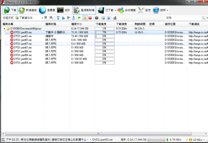Open the 分組方式 下載資料夾 combo box

[x=29, y=18]
